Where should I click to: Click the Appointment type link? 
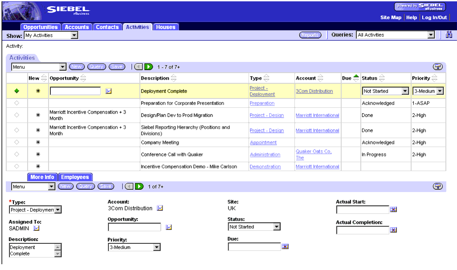pyautogui.click(x=263, y=142)
